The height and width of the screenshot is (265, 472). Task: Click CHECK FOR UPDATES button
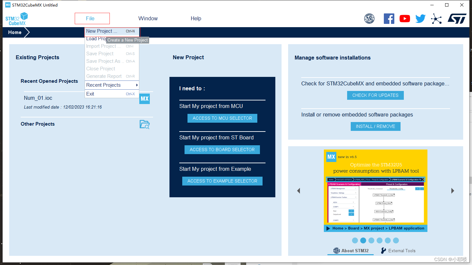[375, 95]
